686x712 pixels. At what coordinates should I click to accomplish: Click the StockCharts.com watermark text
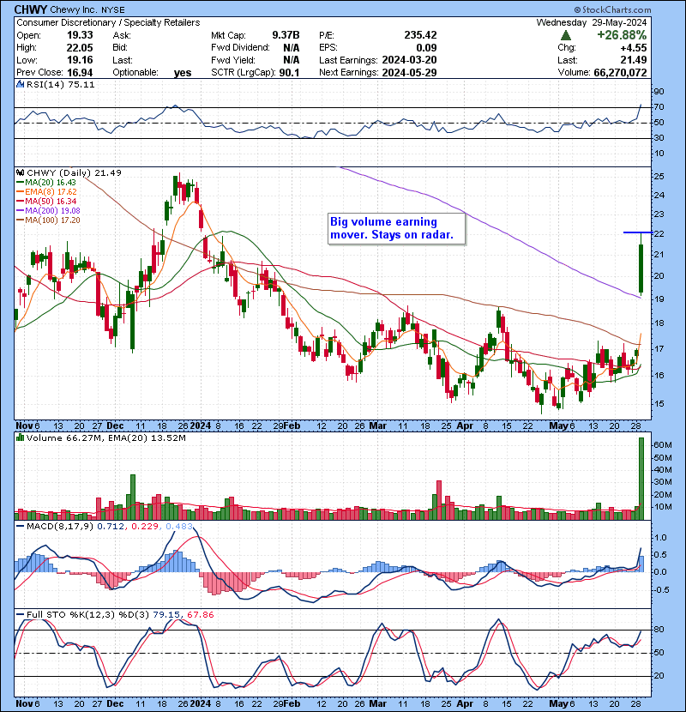(x=612, y=9)
